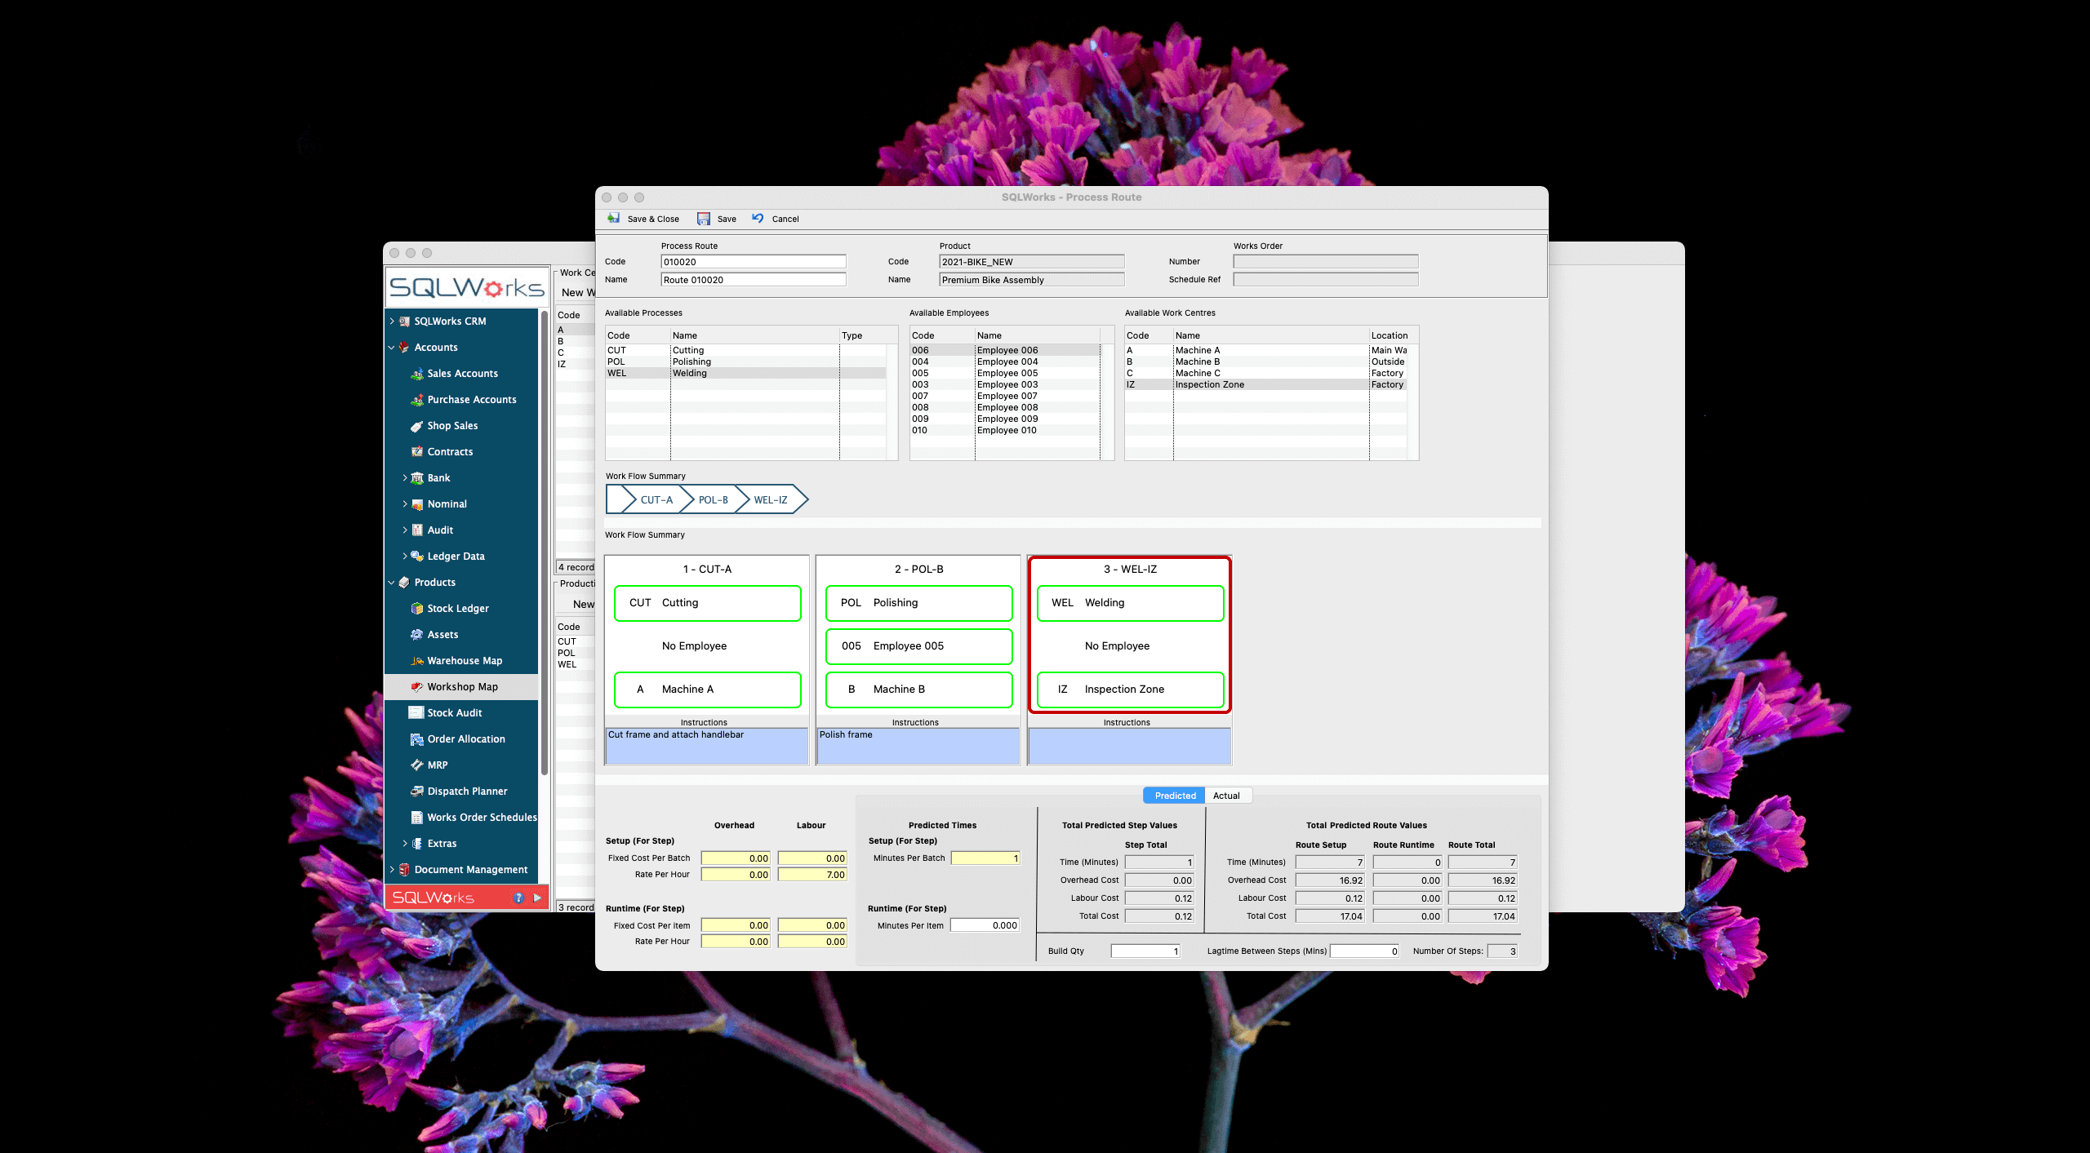
Task: Click the Save & Close button
Action: (x=645, y=219)
